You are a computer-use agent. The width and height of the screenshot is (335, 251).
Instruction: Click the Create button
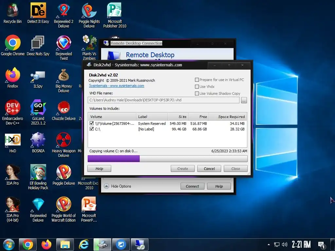183,169
